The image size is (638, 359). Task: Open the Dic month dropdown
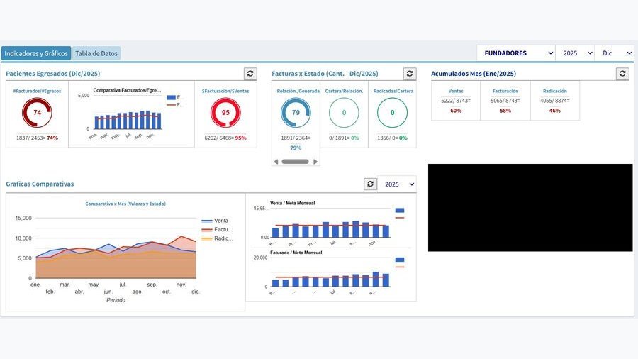(615, 53)
